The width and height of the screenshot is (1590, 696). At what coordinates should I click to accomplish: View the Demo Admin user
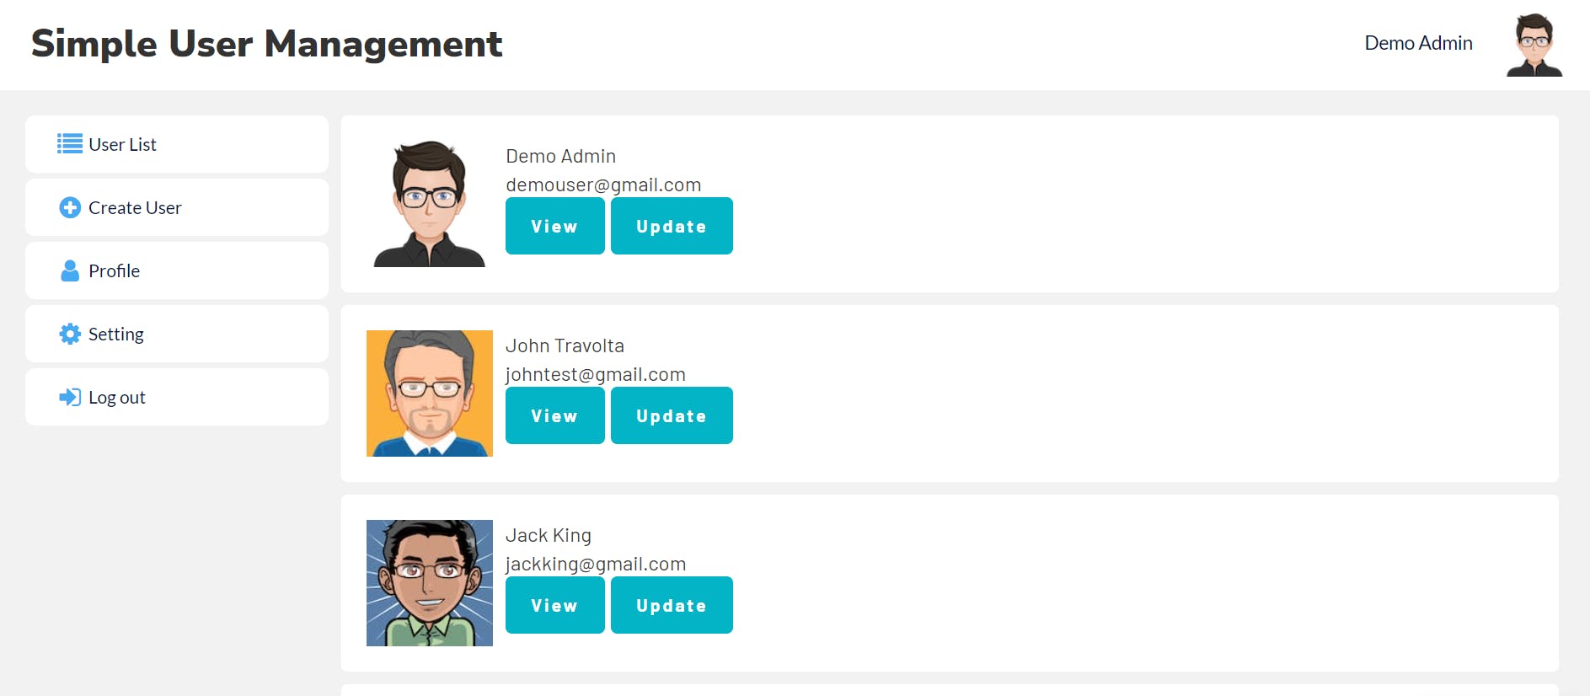tap(555, 226)
